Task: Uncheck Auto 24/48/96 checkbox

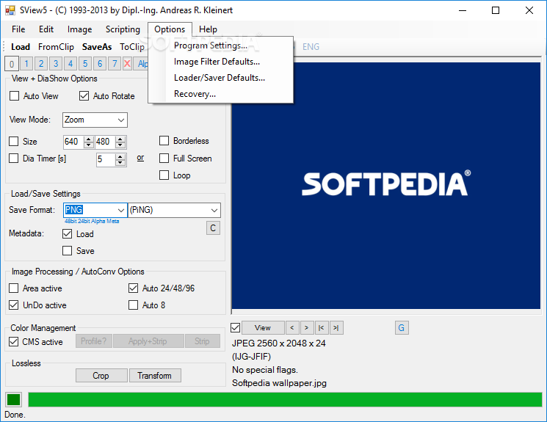Action: point(133,288)
